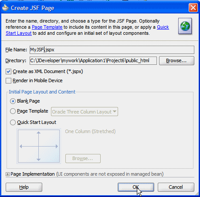The height and width of the screenshot is (197, 200).
Task: Browse for a directory
Action: [176, 60]
